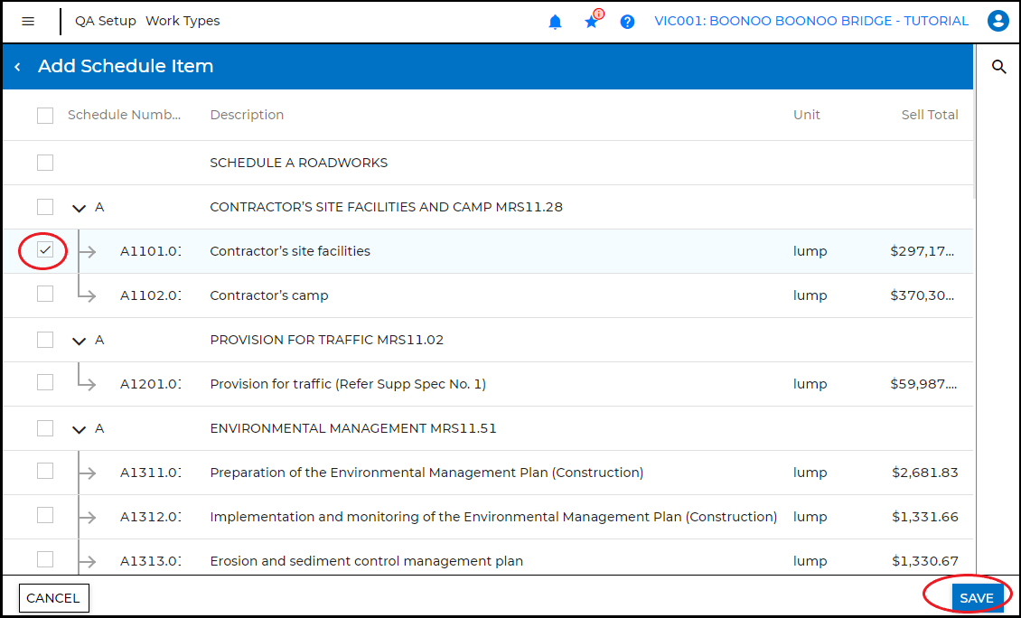
Task: Go back from Add Schedule Item
Action: click(x=18, y=67)
